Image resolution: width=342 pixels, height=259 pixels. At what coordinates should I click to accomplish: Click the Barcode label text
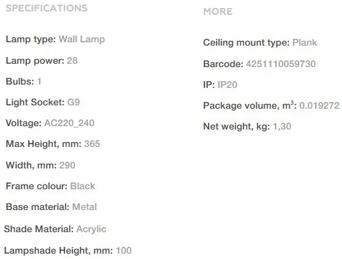(x=223, y=64)
